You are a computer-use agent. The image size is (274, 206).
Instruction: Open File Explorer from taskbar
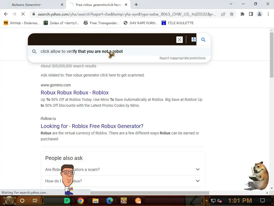(96, 201)
